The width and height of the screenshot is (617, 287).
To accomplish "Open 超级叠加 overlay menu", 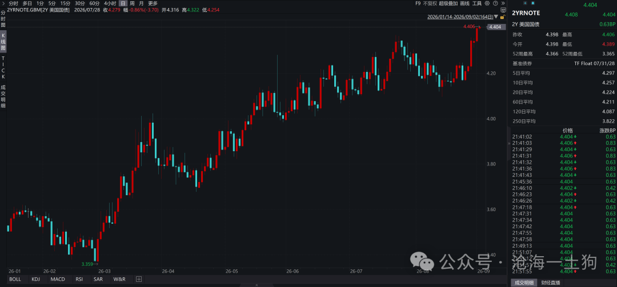I will 448,3.
